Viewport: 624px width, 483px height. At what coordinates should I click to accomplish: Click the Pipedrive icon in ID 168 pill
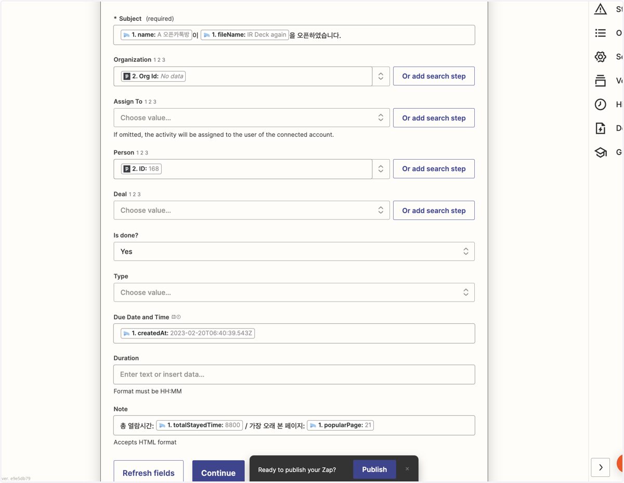(x=126, y=169)
